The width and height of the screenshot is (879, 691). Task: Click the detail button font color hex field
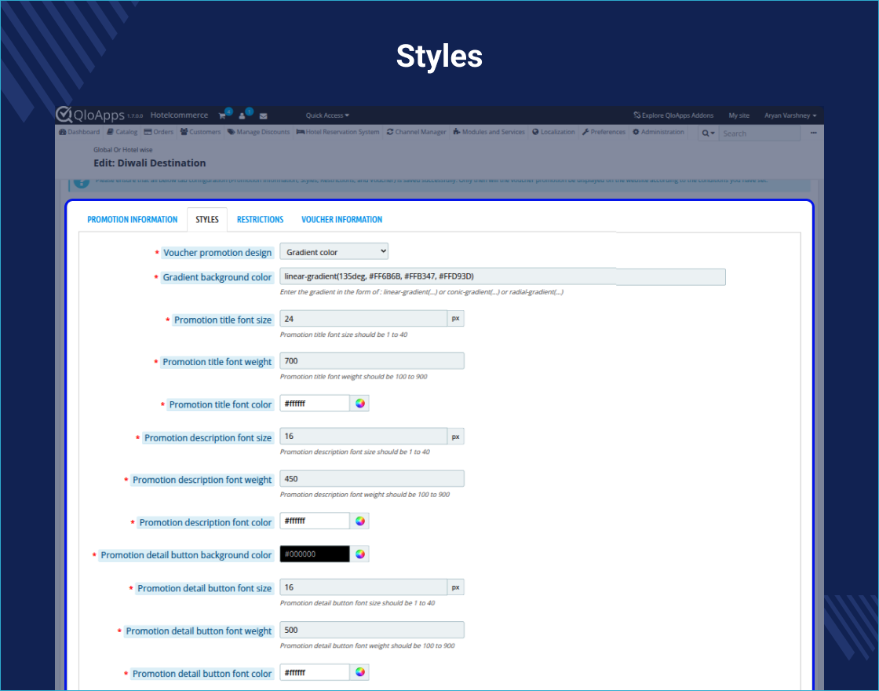tap(315, 672)
